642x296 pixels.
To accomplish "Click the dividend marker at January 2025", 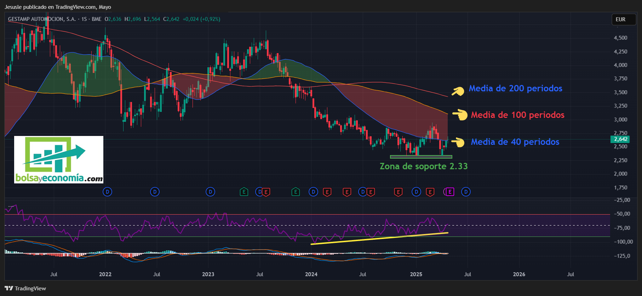I will click(x=416, y=192).
